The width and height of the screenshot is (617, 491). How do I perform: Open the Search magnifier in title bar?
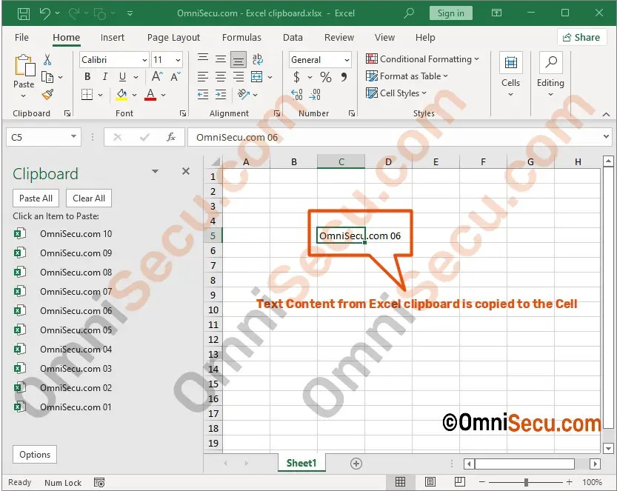[409, 13]
